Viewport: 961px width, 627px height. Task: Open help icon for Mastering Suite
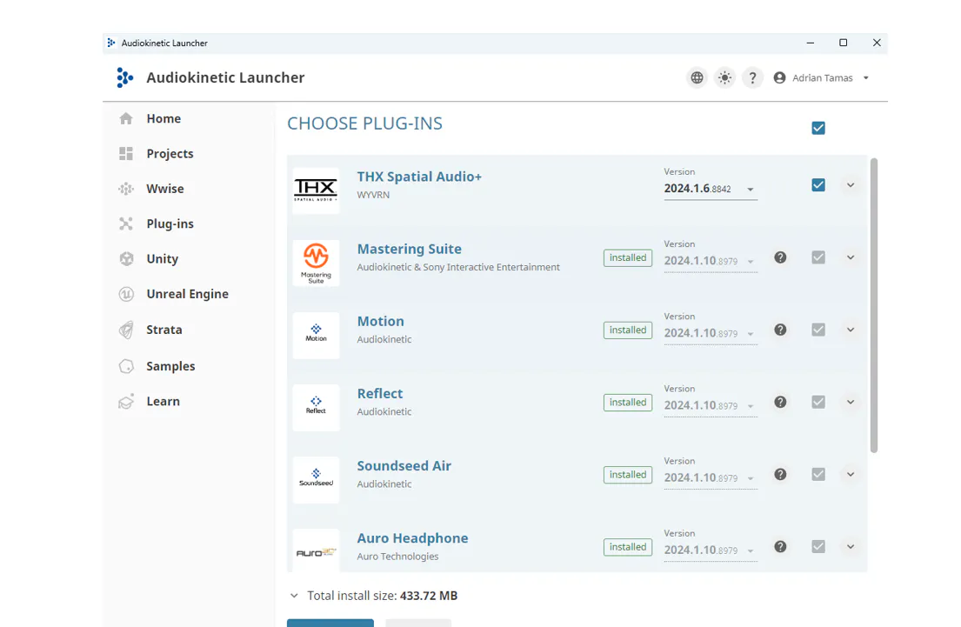[x=780, y=257]
